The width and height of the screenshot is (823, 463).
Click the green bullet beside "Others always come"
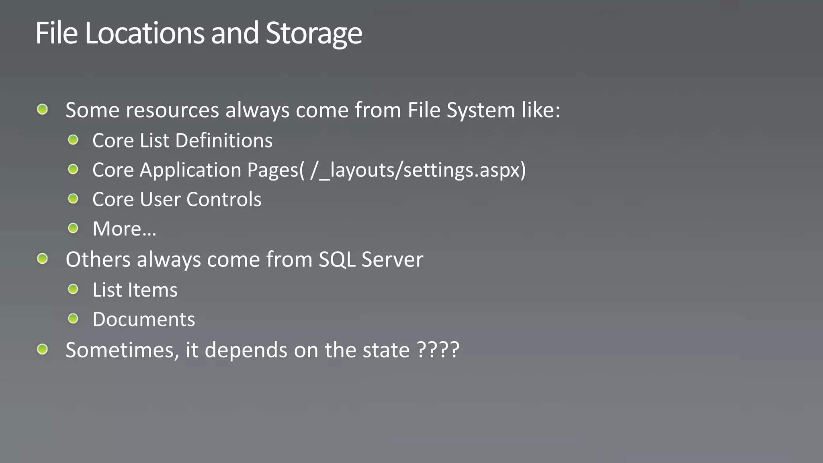coord(42,259)
